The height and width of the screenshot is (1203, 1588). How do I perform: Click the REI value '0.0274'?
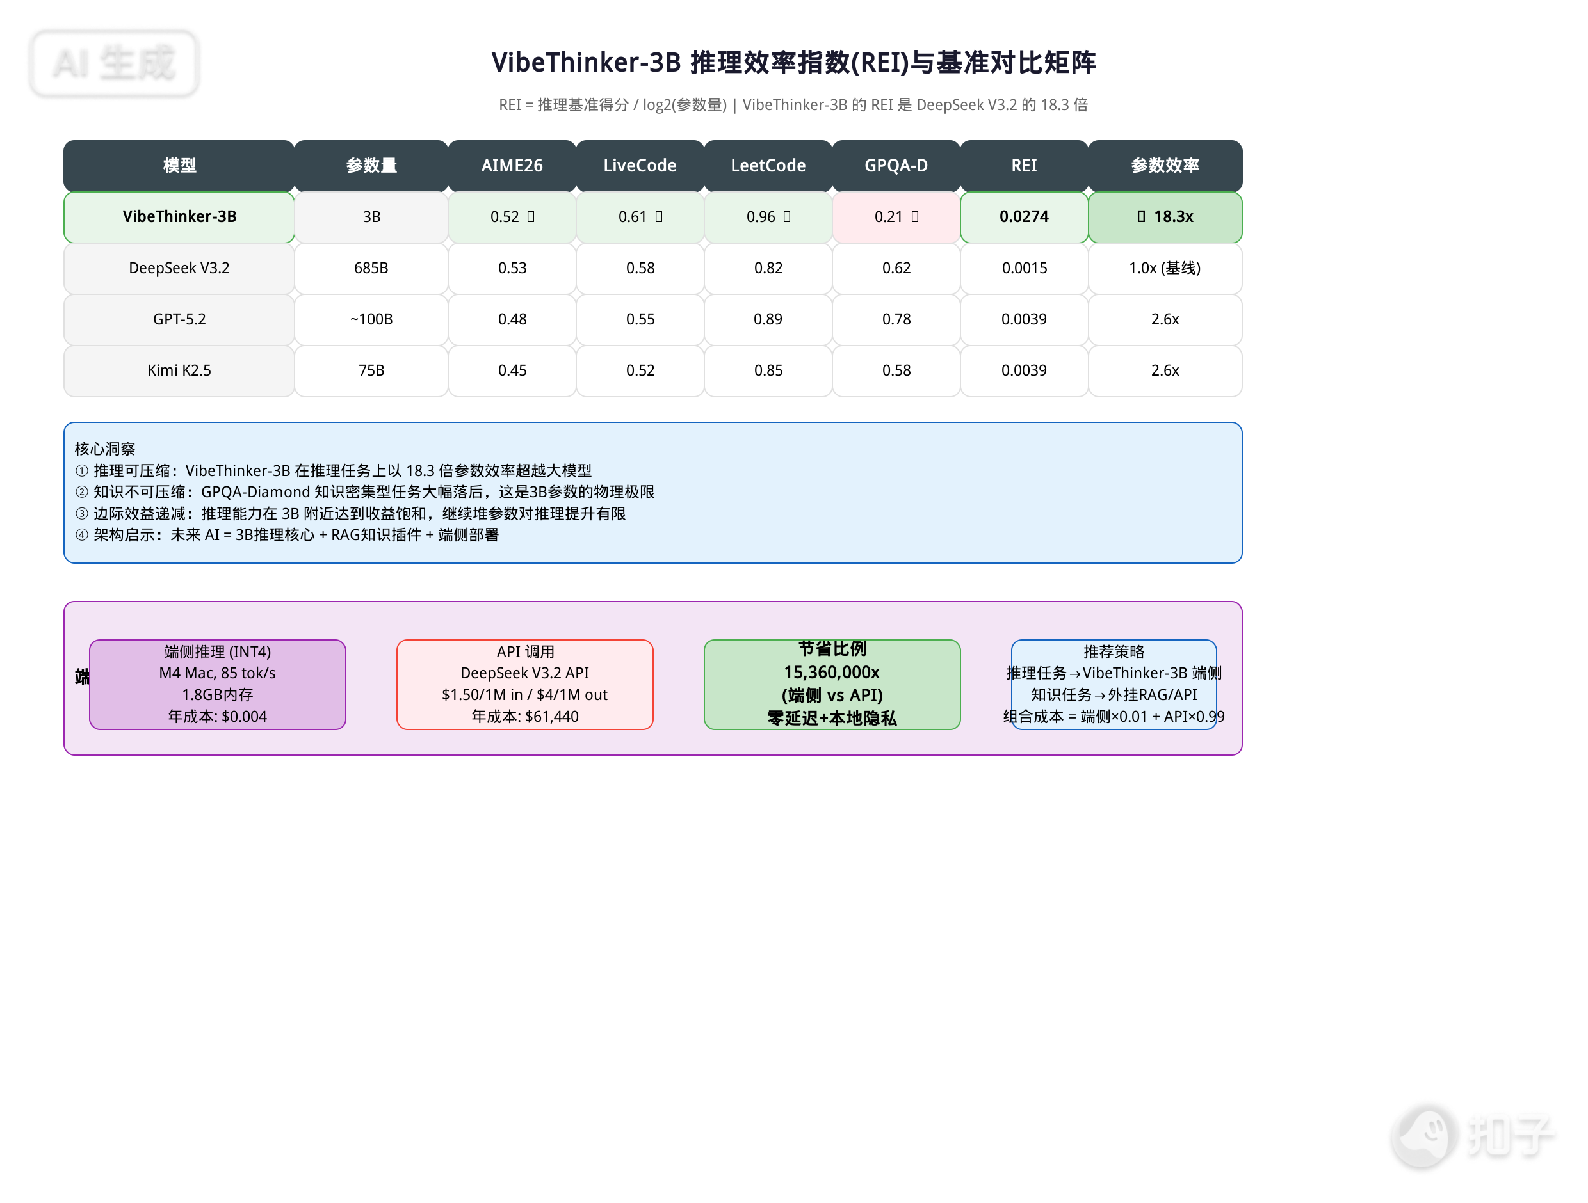coord(1025,217)
